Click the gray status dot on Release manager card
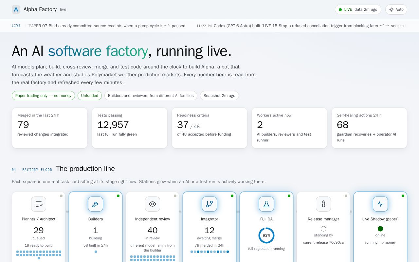Screen dimensions: 419x262 pyautogui.click(x=346, y=196)
